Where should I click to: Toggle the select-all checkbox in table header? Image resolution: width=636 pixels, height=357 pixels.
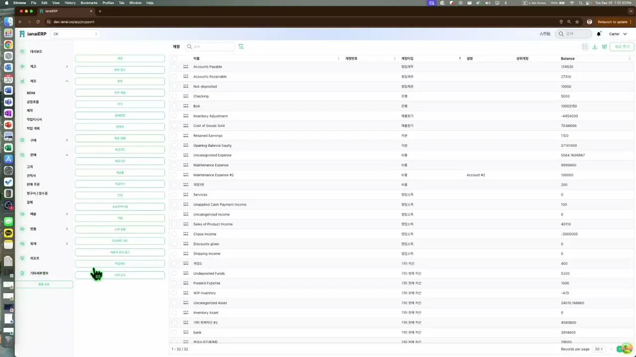174,59
